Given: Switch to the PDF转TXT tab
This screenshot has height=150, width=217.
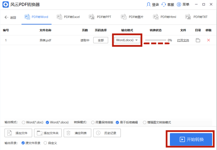Looking at the screenshot, I should (196, 17).
